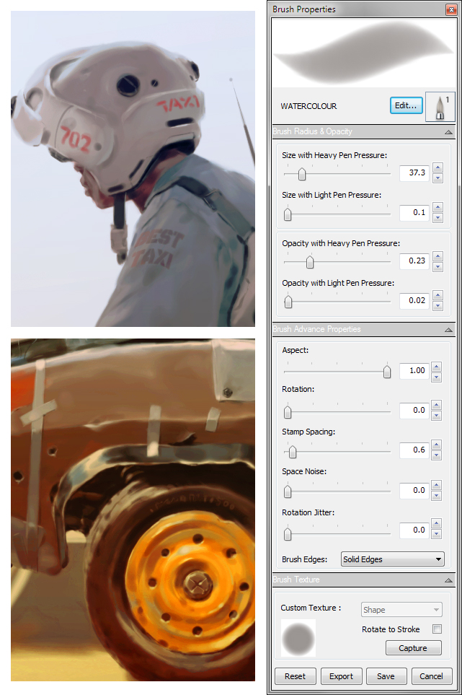The image size is (462, 695).
Task: Click the Stamp Spacing slider handle
Action: click(x=293, y=452)
